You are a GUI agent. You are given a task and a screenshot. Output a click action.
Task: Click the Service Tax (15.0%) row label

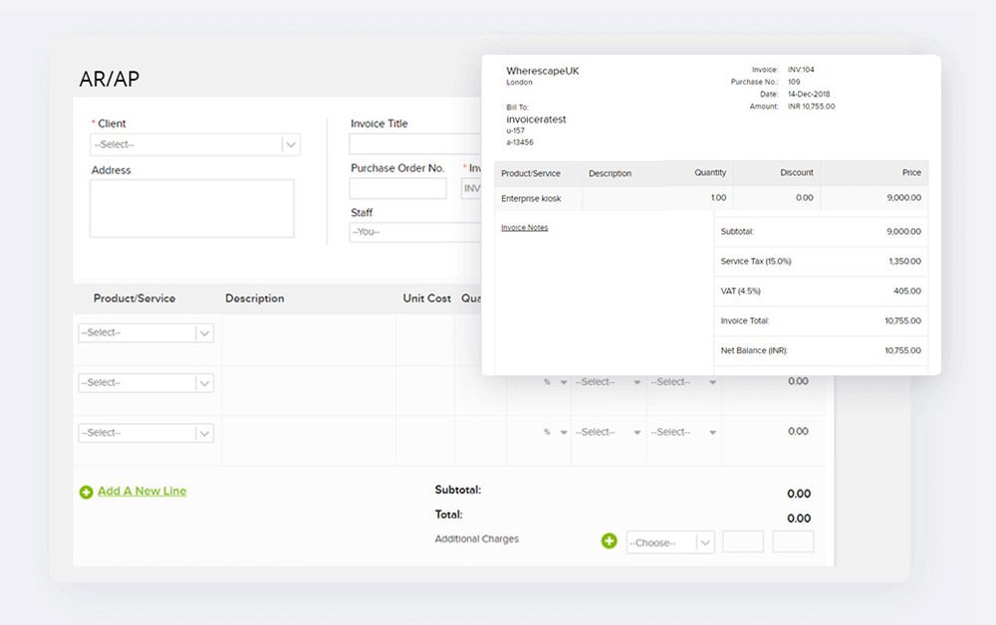click(x=756, y=262)
